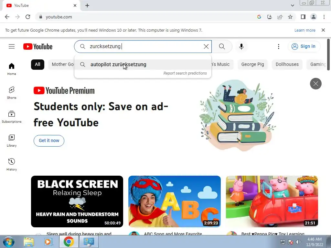Close the YouTube tab
Screen dimensions: 331x248
point(75,5)
